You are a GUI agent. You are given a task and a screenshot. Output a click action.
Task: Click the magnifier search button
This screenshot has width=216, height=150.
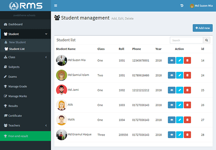click(x=207, y=40)
